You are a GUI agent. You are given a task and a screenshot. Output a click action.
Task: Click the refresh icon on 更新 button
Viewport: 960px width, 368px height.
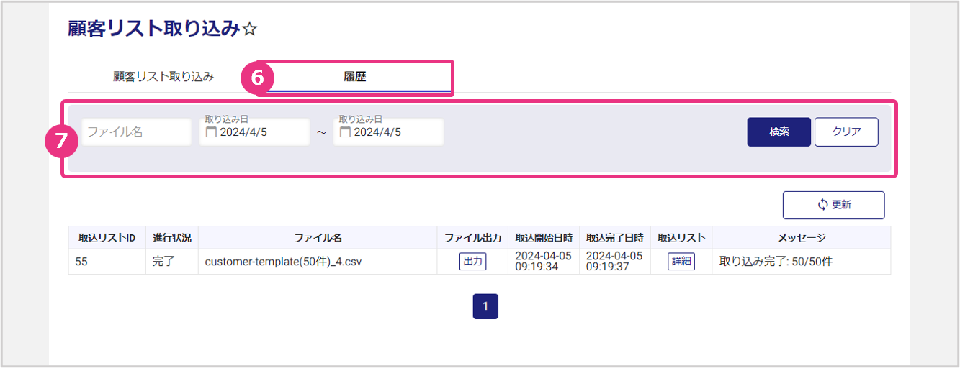pyautogui.click(x=823, y=205)
